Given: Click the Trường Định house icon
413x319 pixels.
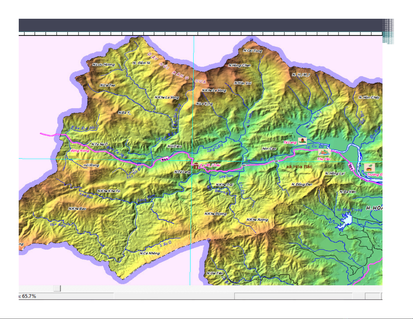Looking at the screenshot, I should click(369, 168).
